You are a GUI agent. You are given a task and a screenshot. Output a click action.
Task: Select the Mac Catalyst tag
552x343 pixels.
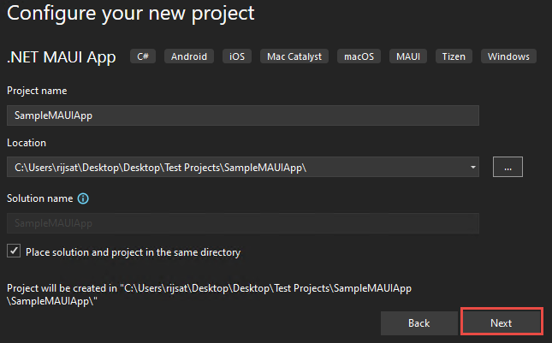point(294,56)
